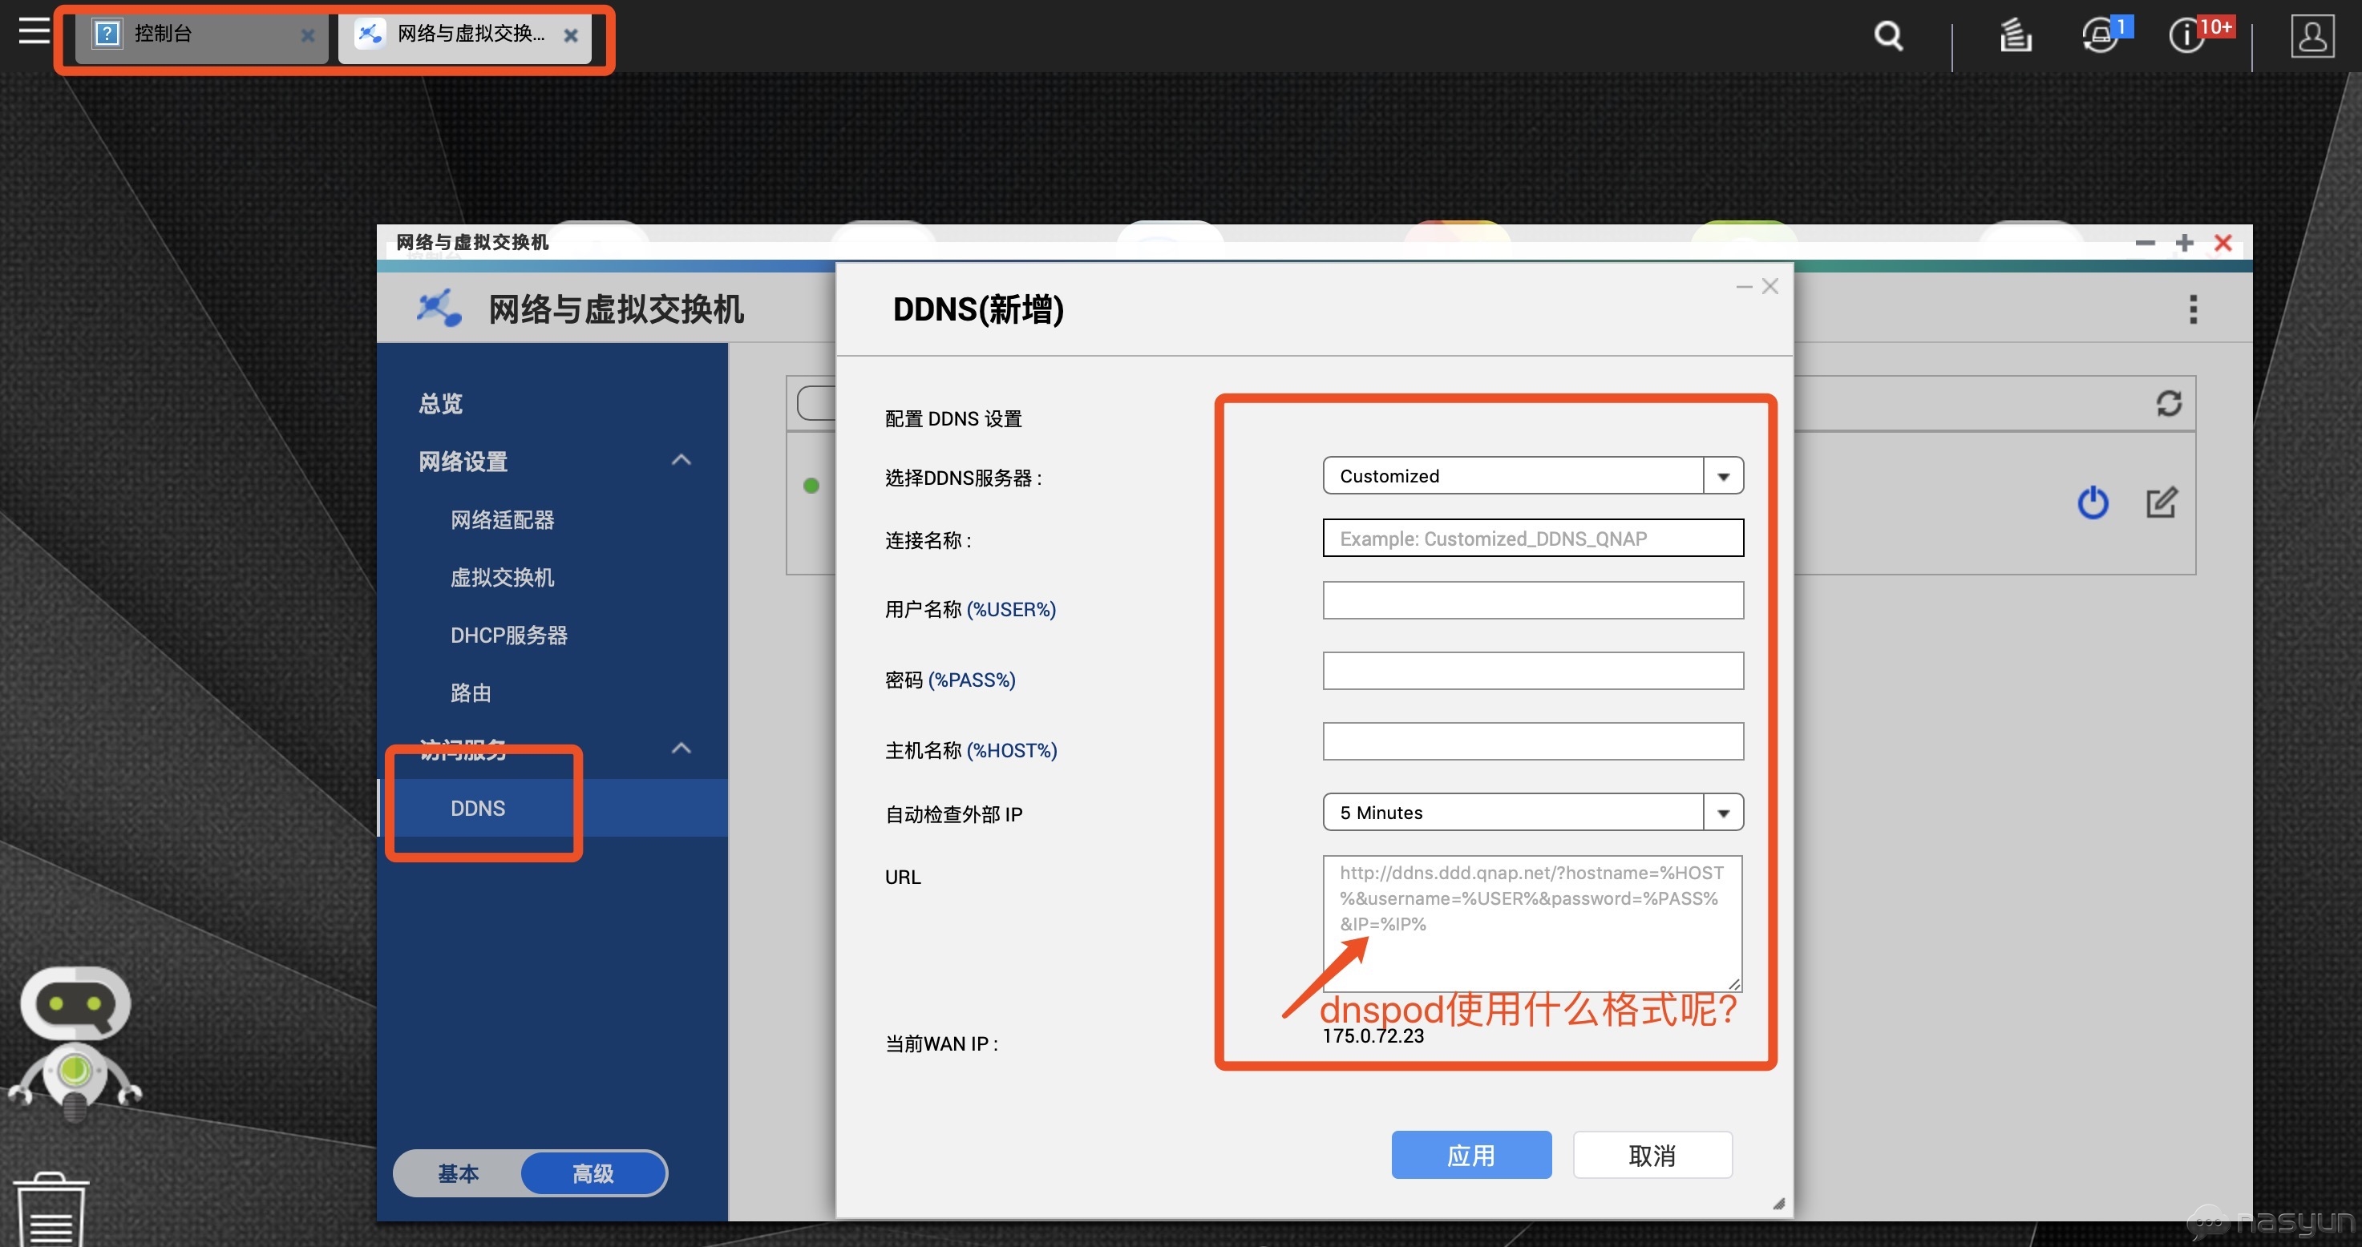
Task: Click the URL text area
Action: point(1532,922)
